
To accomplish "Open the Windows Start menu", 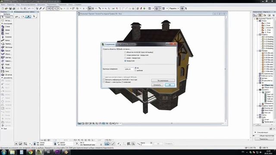I will pos(4,152).
